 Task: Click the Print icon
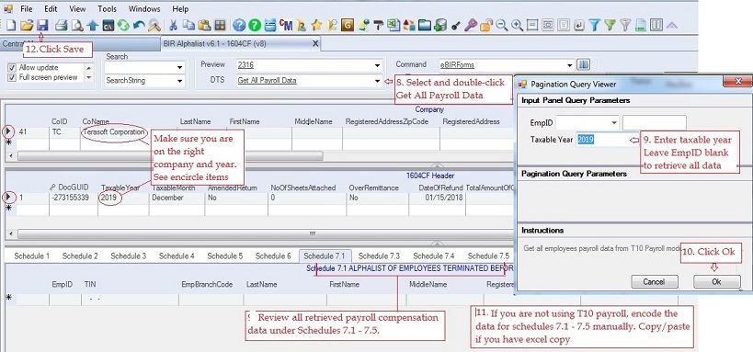point(61,25)
